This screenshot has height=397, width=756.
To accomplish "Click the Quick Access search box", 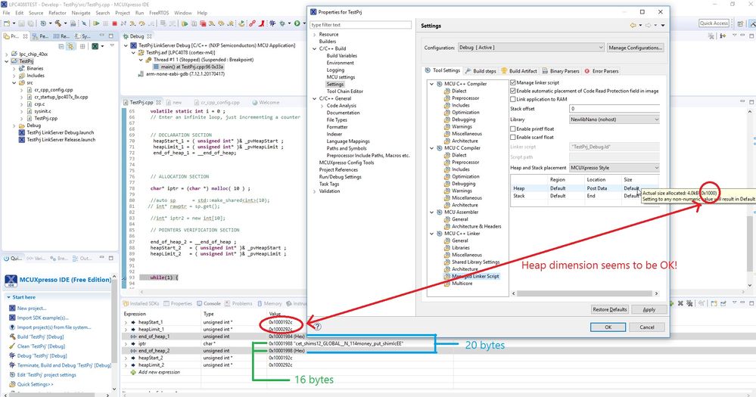I will click(714, 23).
